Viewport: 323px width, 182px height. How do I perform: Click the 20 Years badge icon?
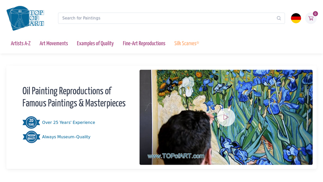pyautogui.click(x=31, y=122)
